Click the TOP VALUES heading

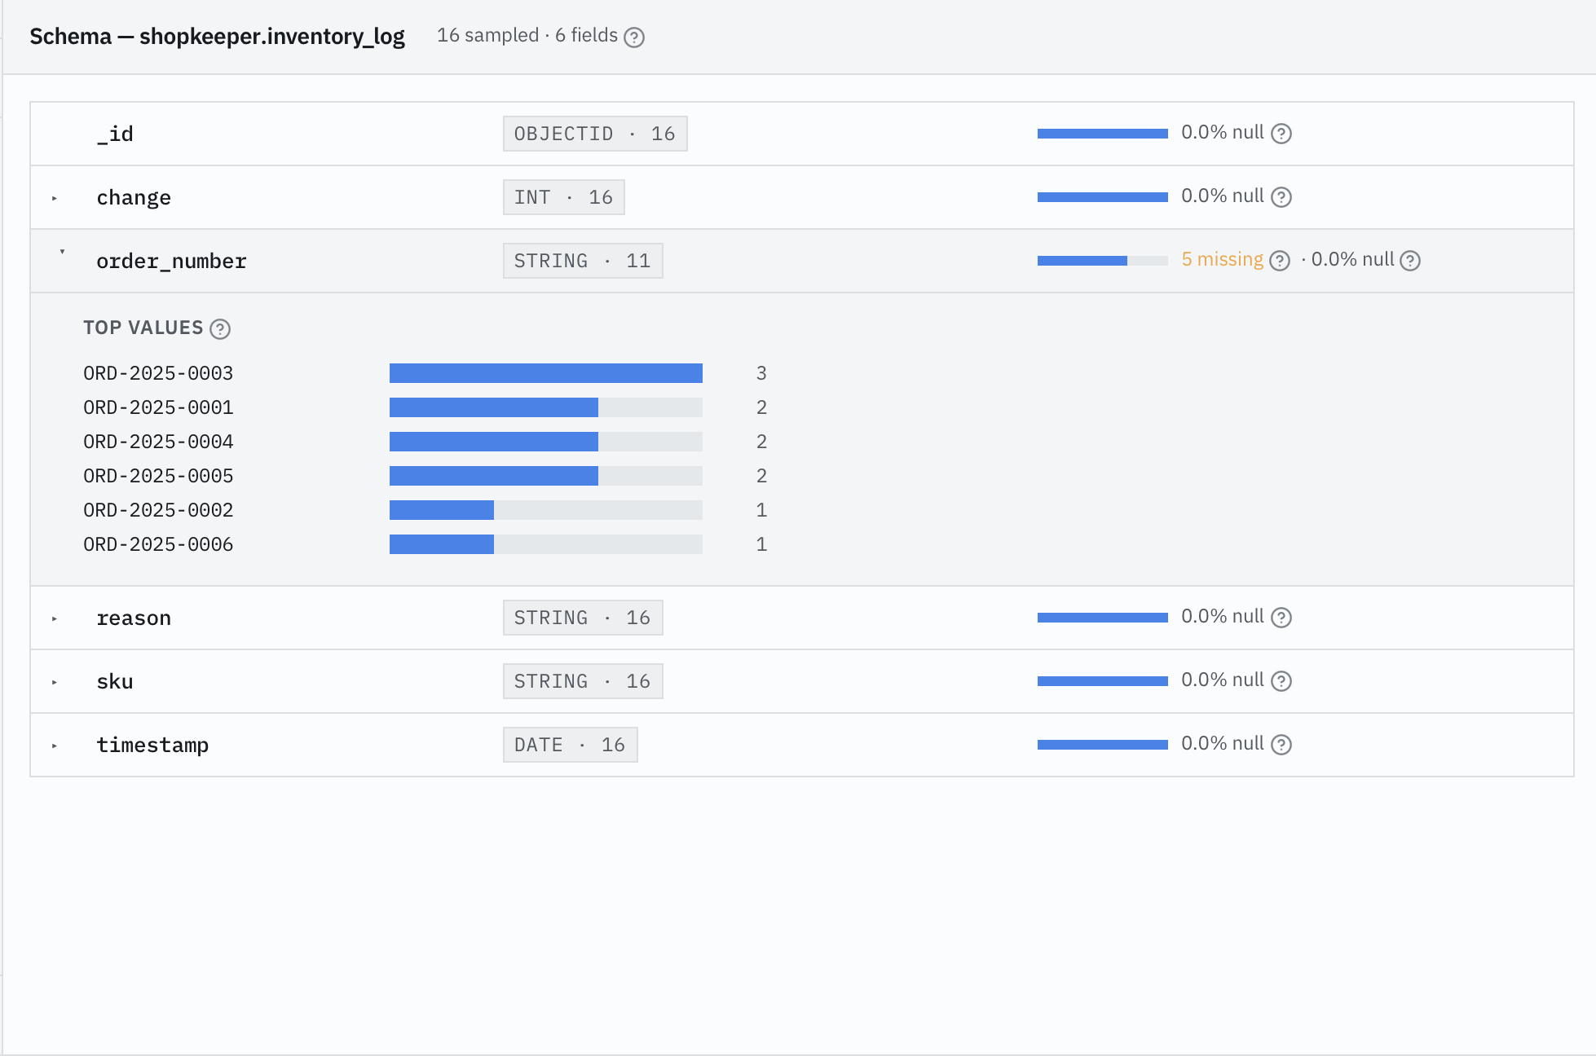pos(143,328)
